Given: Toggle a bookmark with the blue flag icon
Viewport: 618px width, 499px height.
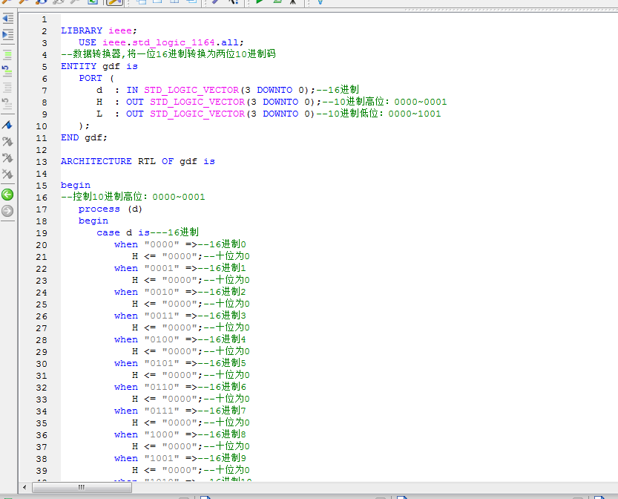Looking at the screenshot, I should pyautogui.click(x=7, y=125).
